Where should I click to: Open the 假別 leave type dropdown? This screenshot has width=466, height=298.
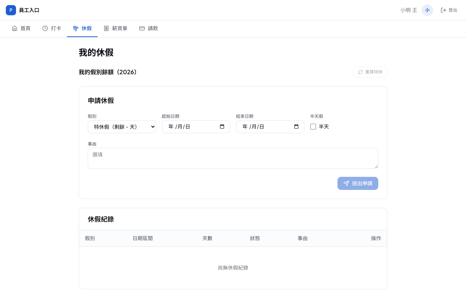click(122, 127)
